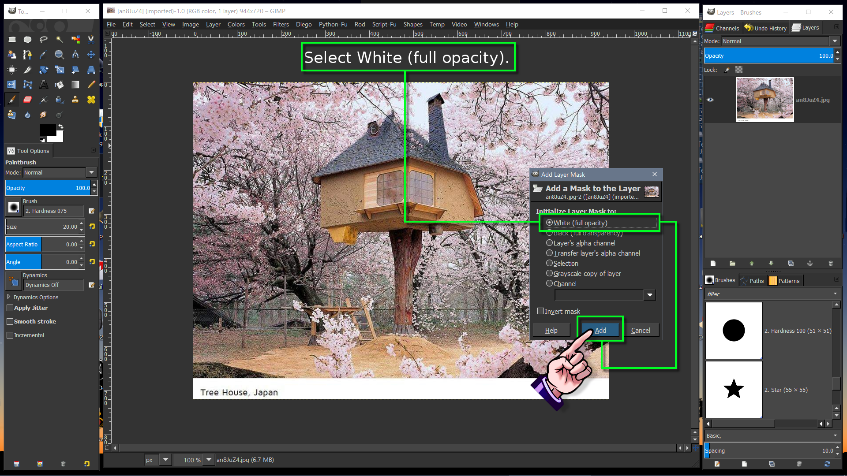The width and height of the screenshot is (847, 476).
Task: Choose Transfer layer's alpha channel option
Action: [593, 253]
